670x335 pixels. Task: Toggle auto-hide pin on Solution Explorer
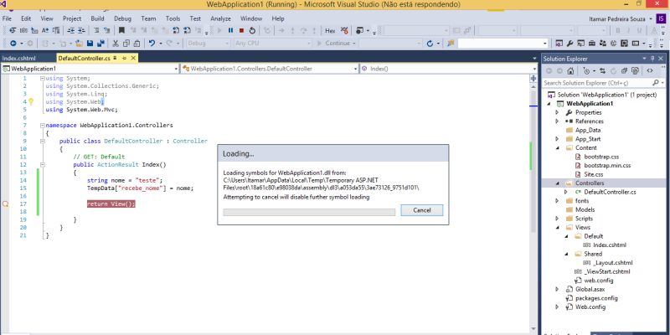[x=652, y=59]
